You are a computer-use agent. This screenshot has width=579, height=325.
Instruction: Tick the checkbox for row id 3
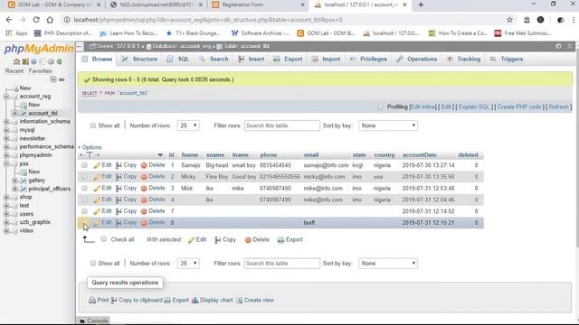point(84,189)
